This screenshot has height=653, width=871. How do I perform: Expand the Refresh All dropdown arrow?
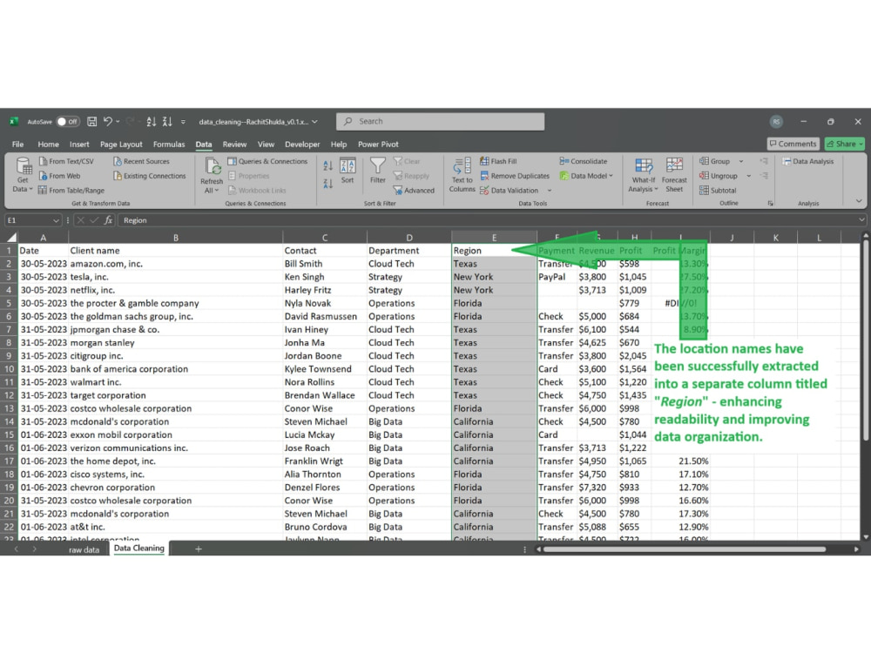point(217,190)
